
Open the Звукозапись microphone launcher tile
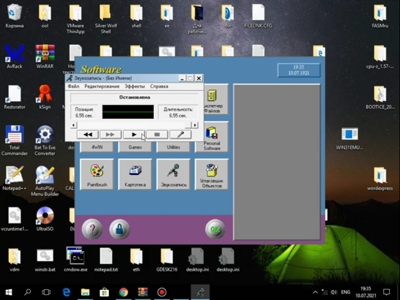pos(173,174)
